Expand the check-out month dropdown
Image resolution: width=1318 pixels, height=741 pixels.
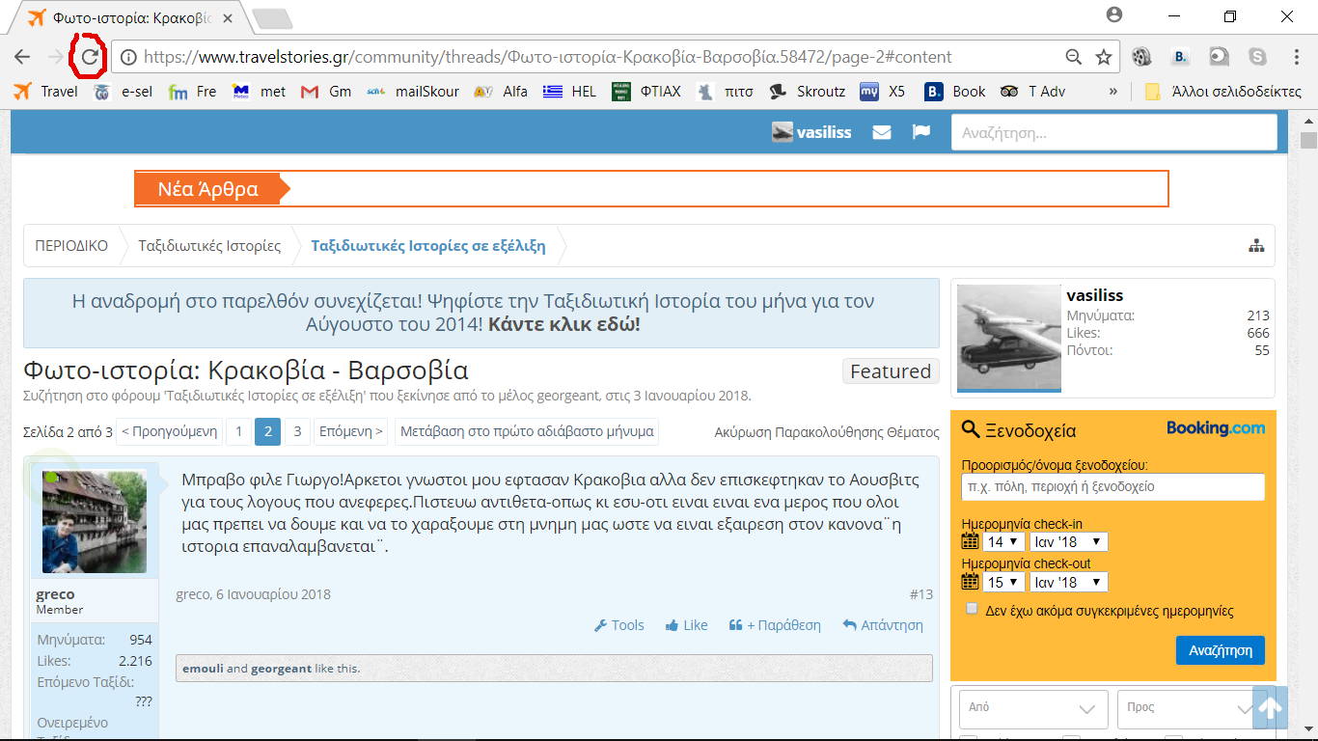(1068, 583)
